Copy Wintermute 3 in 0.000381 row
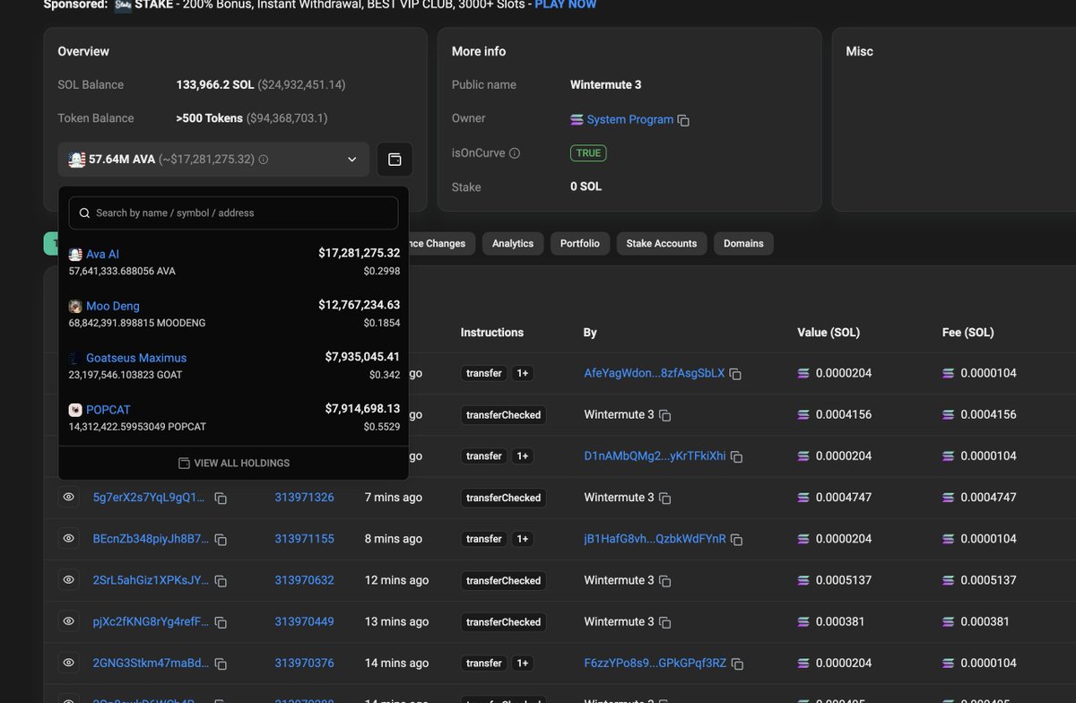Viewport: 1076px width, 703px height. 664,622
